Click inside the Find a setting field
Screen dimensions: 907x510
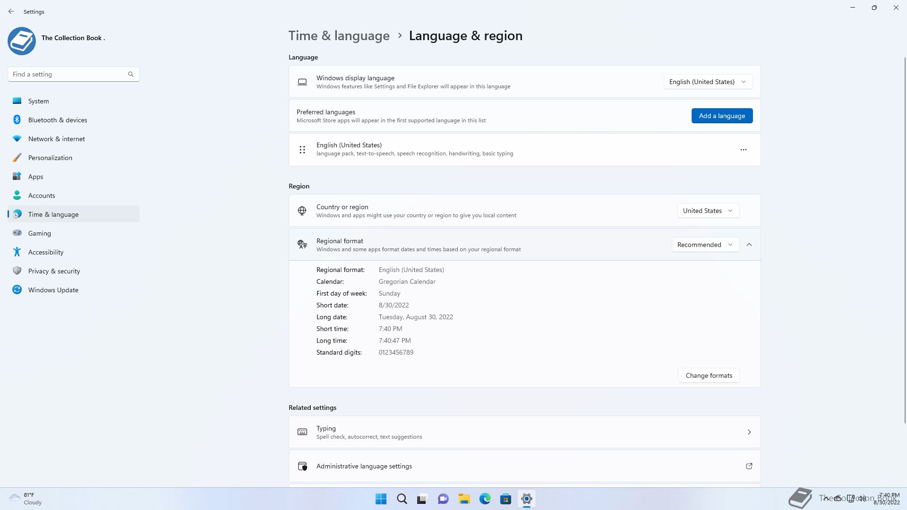coord(66,74)
